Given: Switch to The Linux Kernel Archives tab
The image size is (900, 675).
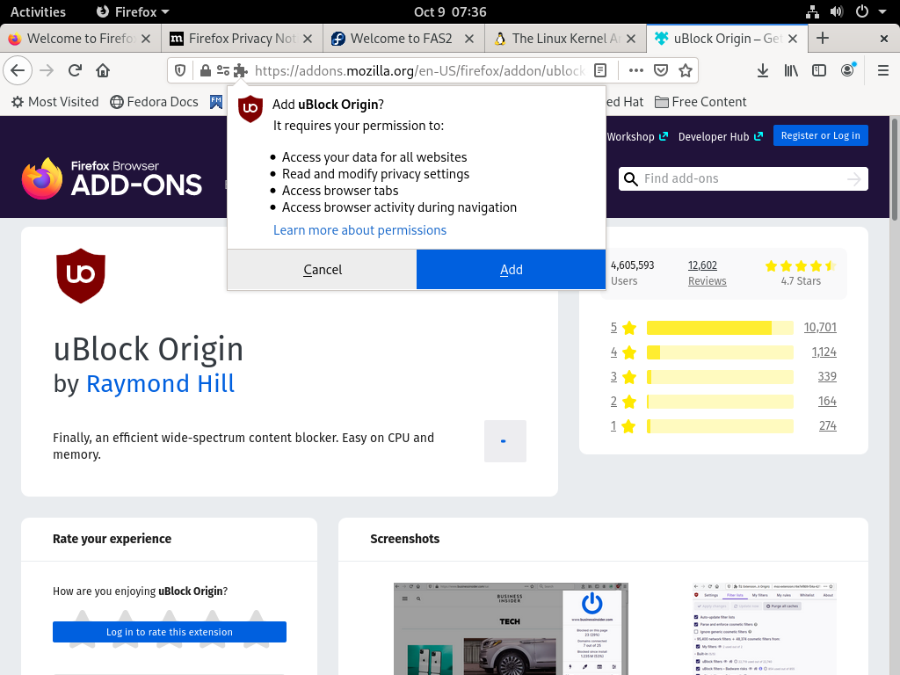Looking at the screenshot, I should [565, 39].
